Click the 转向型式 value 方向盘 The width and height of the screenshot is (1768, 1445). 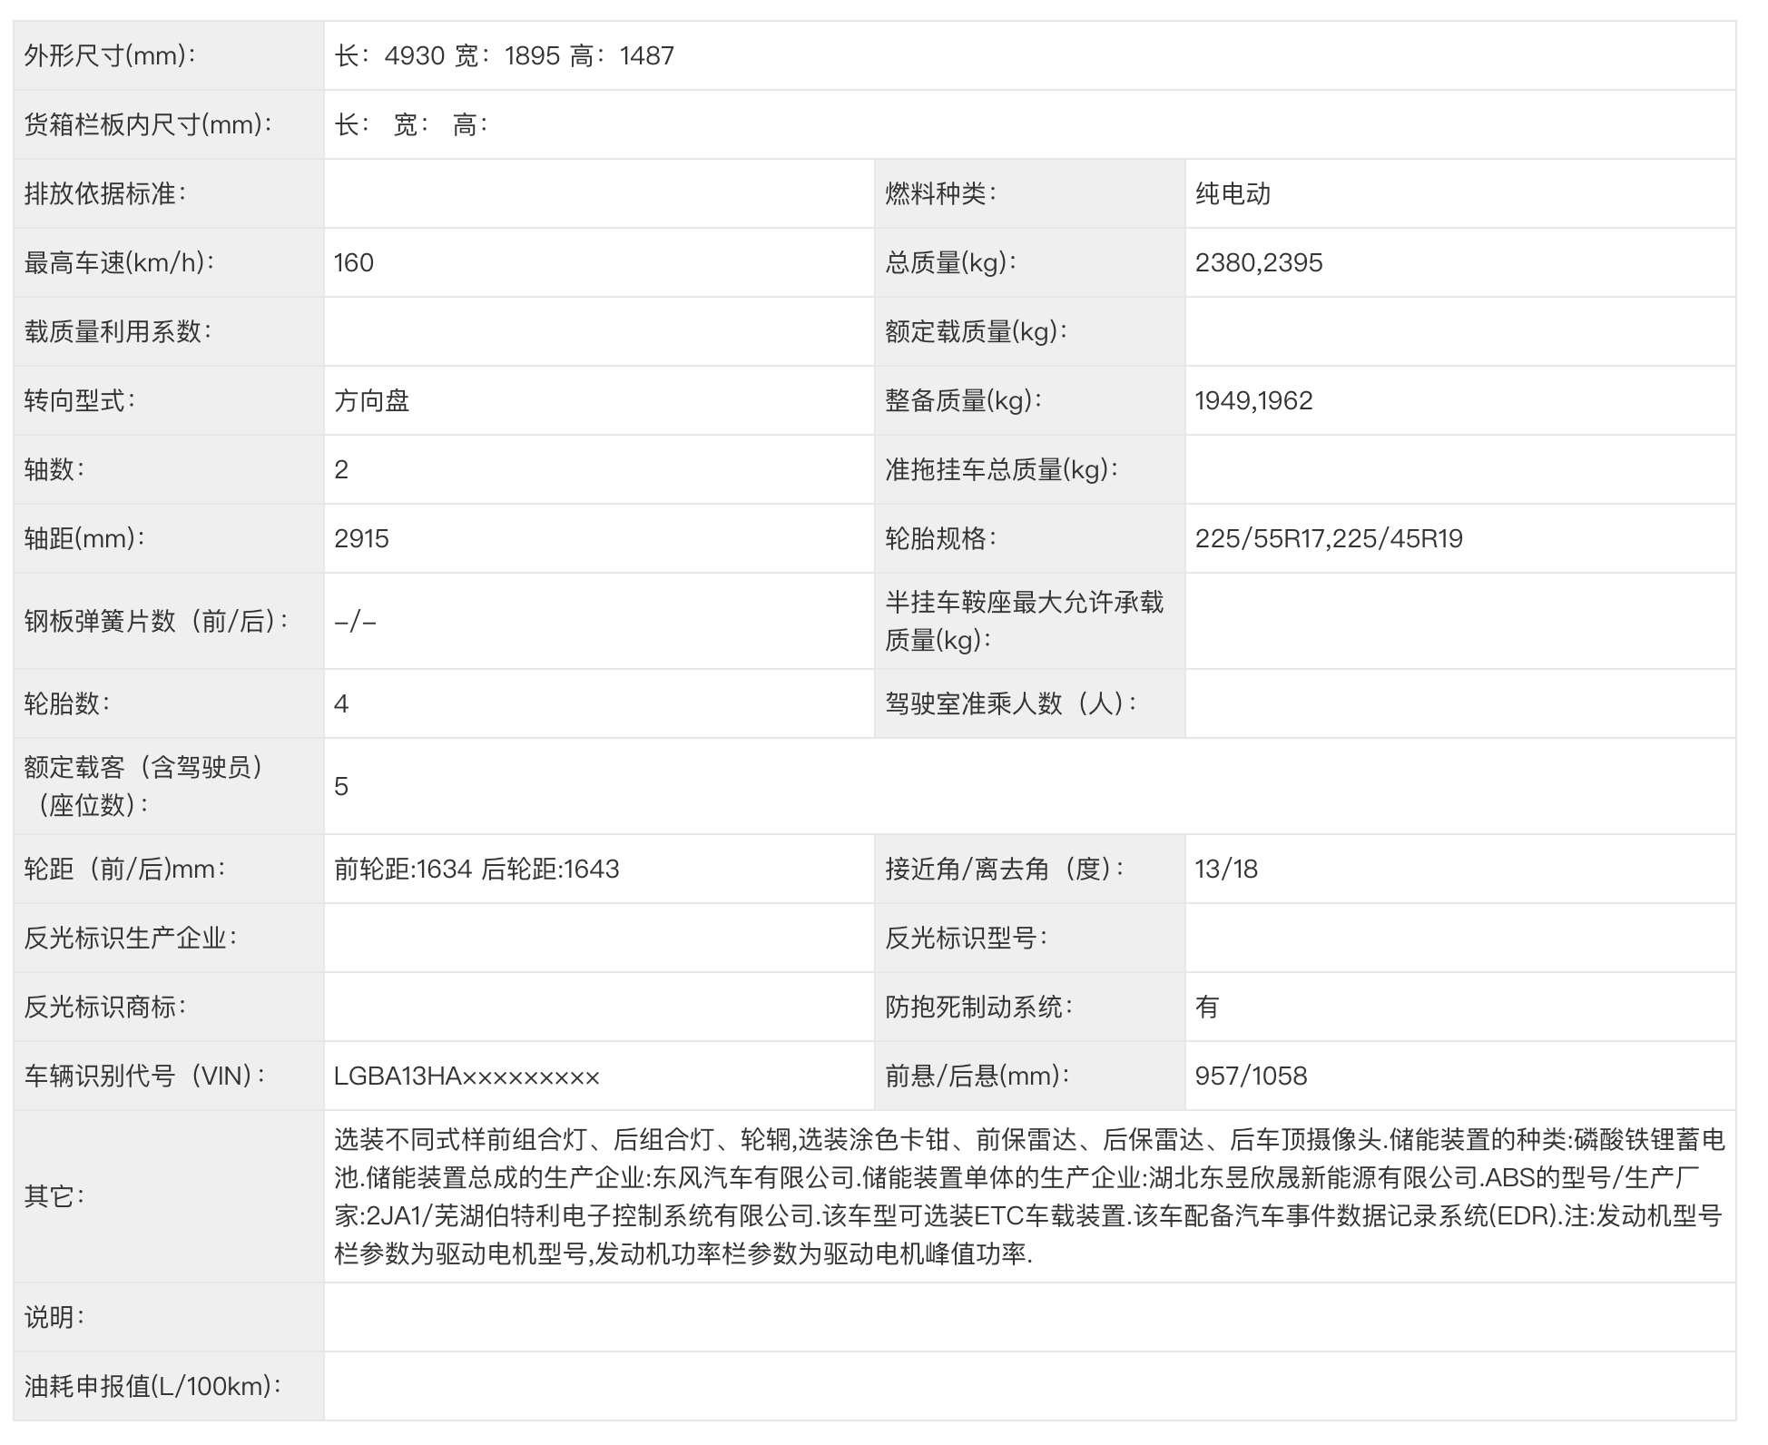pyautogui.click(x=372, y=401)
